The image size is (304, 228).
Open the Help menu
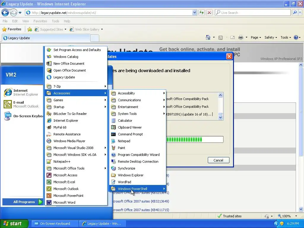67,21
